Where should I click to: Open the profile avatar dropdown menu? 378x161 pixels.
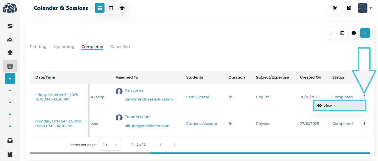365,8
